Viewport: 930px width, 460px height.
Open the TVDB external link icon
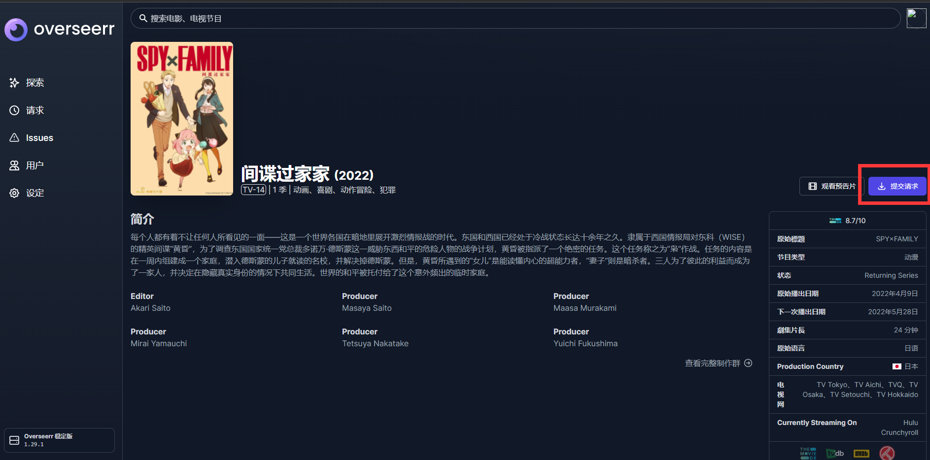pyautogui.click(x=835, y=453)
